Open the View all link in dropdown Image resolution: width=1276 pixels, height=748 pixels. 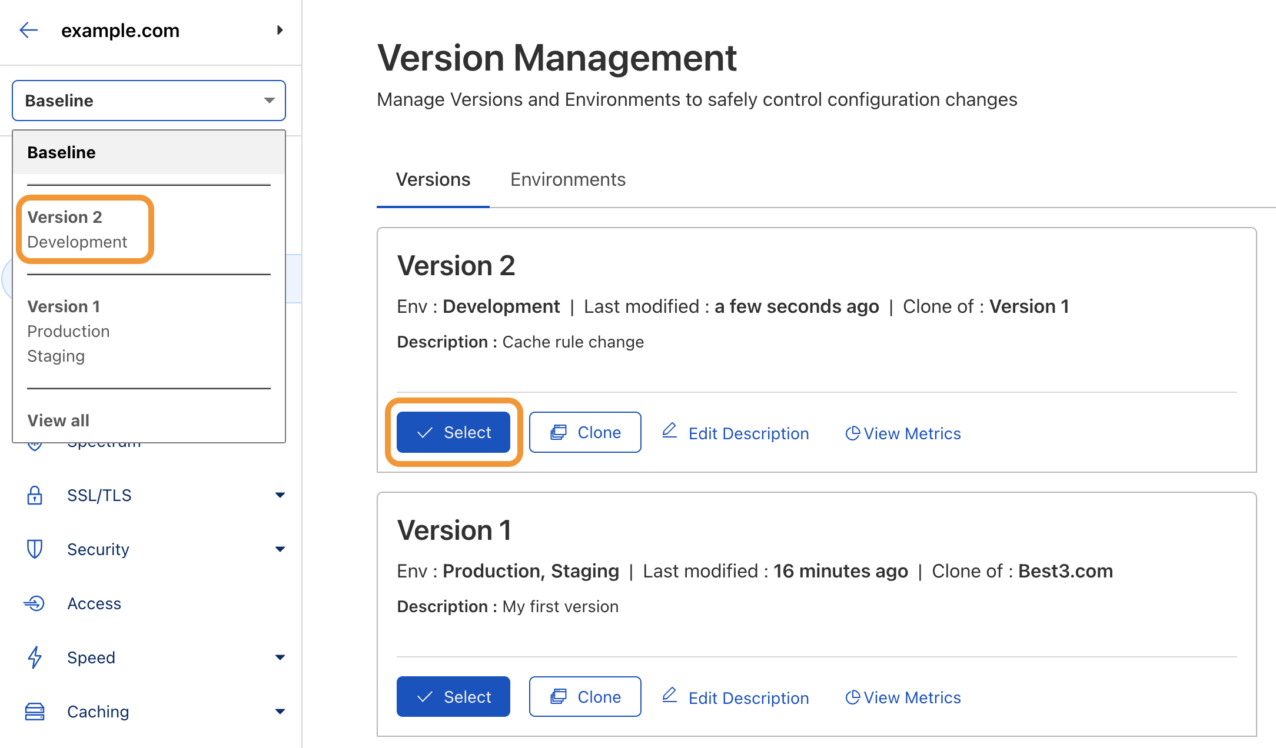(x=58, y=420)
